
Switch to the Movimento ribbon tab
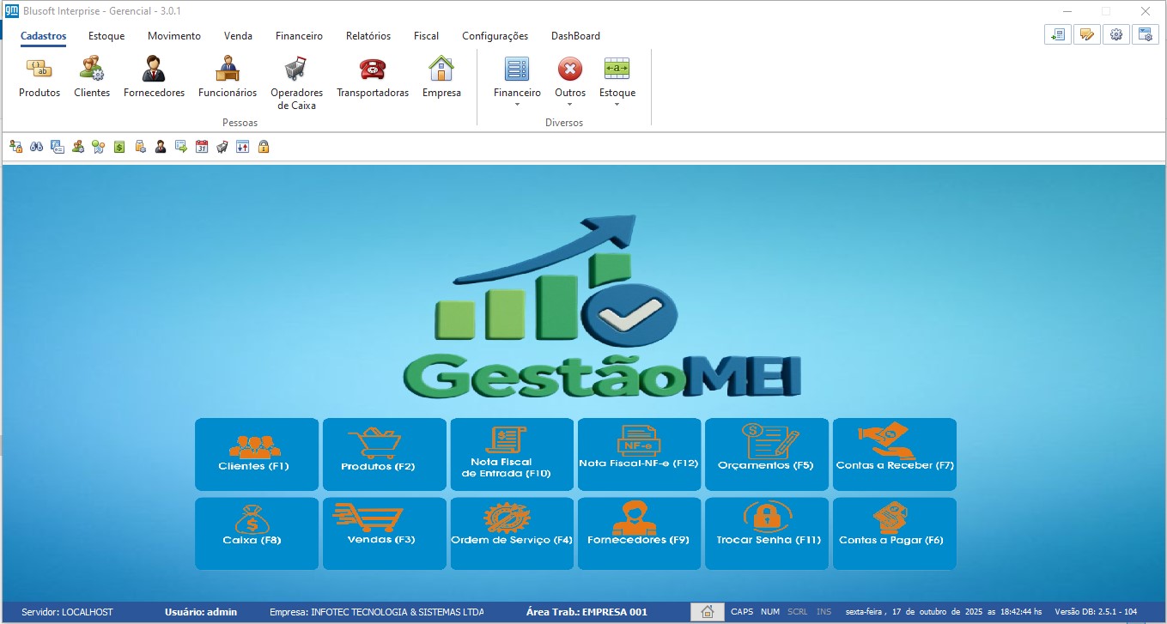174,36
